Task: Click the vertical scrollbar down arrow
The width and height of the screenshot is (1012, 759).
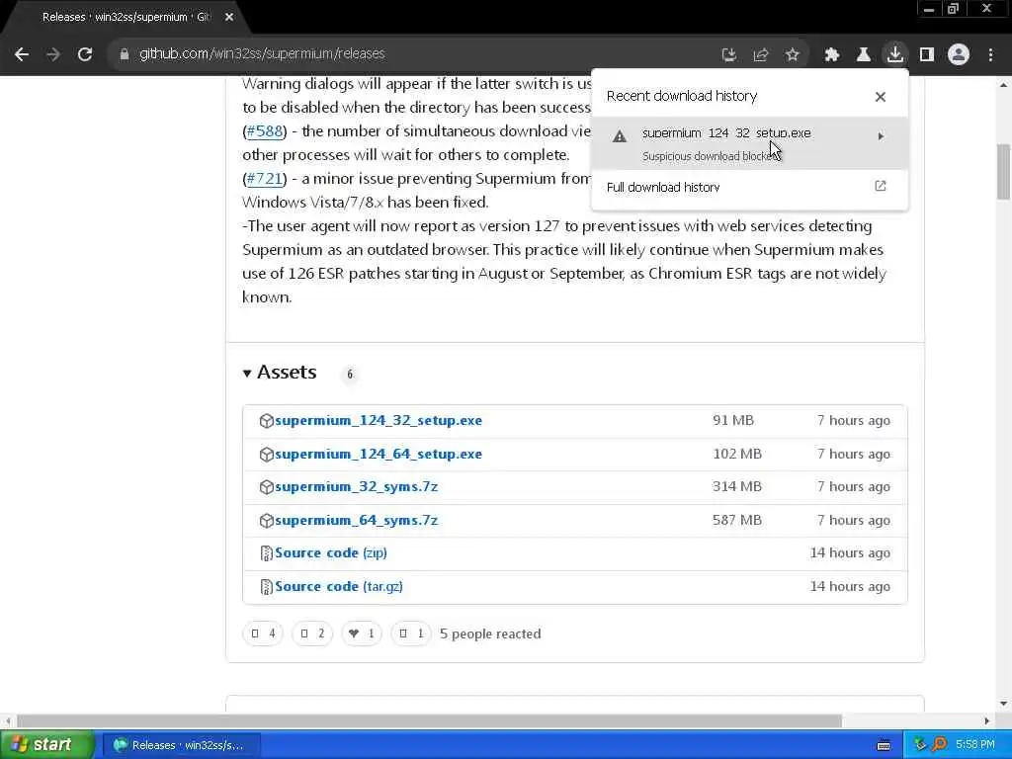Action: (x=1003, y=704)
